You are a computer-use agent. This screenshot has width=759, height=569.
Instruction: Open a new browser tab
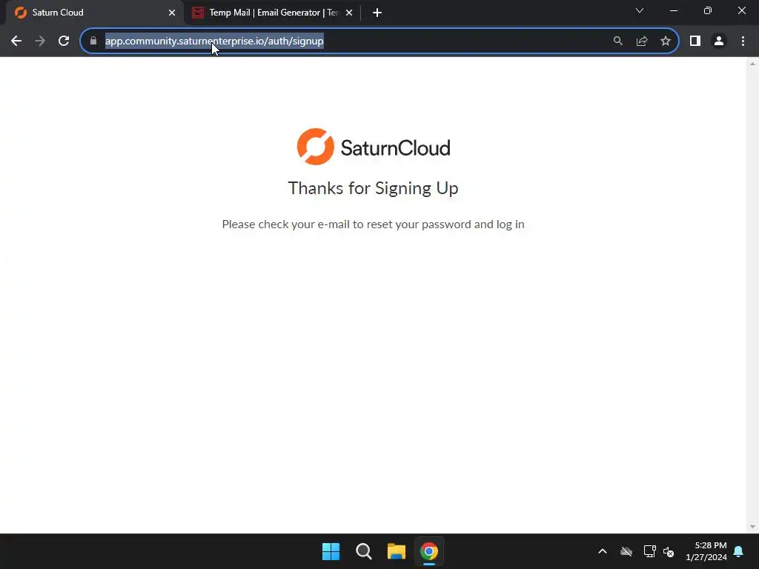[377, 13]
